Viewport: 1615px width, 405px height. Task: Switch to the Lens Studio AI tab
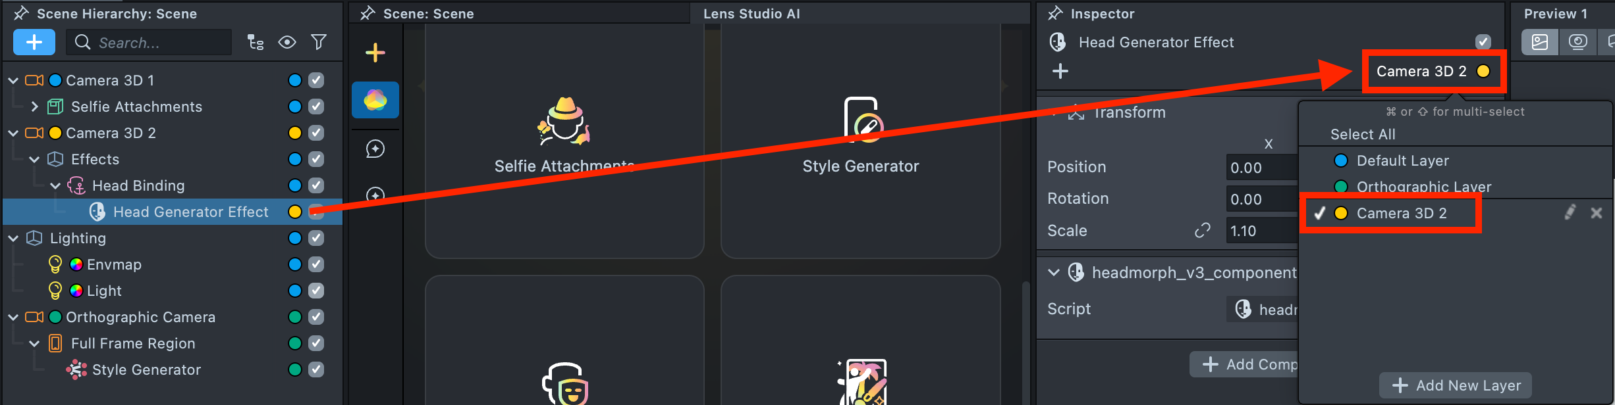click(752, 14)
